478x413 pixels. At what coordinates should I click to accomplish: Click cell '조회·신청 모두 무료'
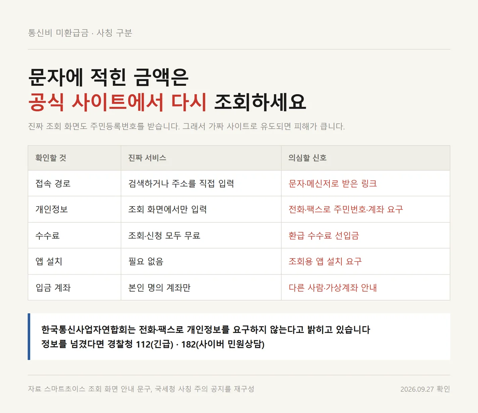[x=164, y=235]
